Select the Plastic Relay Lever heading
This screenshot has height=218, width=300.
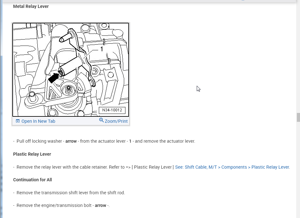coord(32,154)
